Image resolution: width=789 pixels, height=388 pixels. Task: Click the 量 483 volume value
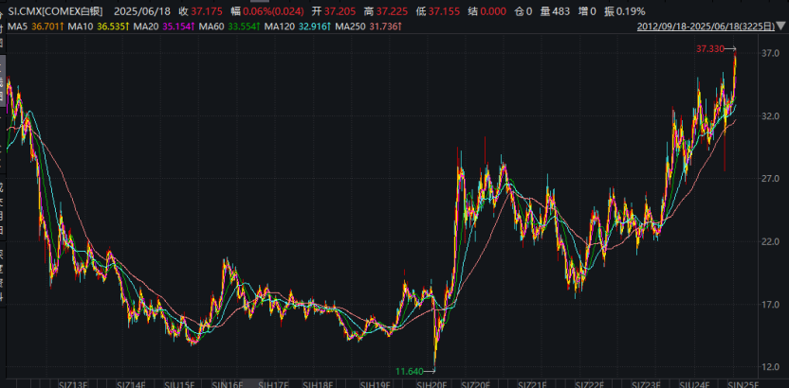tap(556, 11)
